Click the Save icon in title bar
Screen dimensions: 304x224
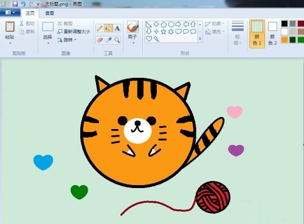tap(15, 4)
